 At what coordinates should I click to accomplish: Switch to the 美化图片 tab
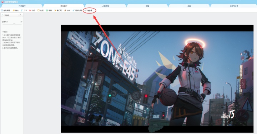[64, 6]
